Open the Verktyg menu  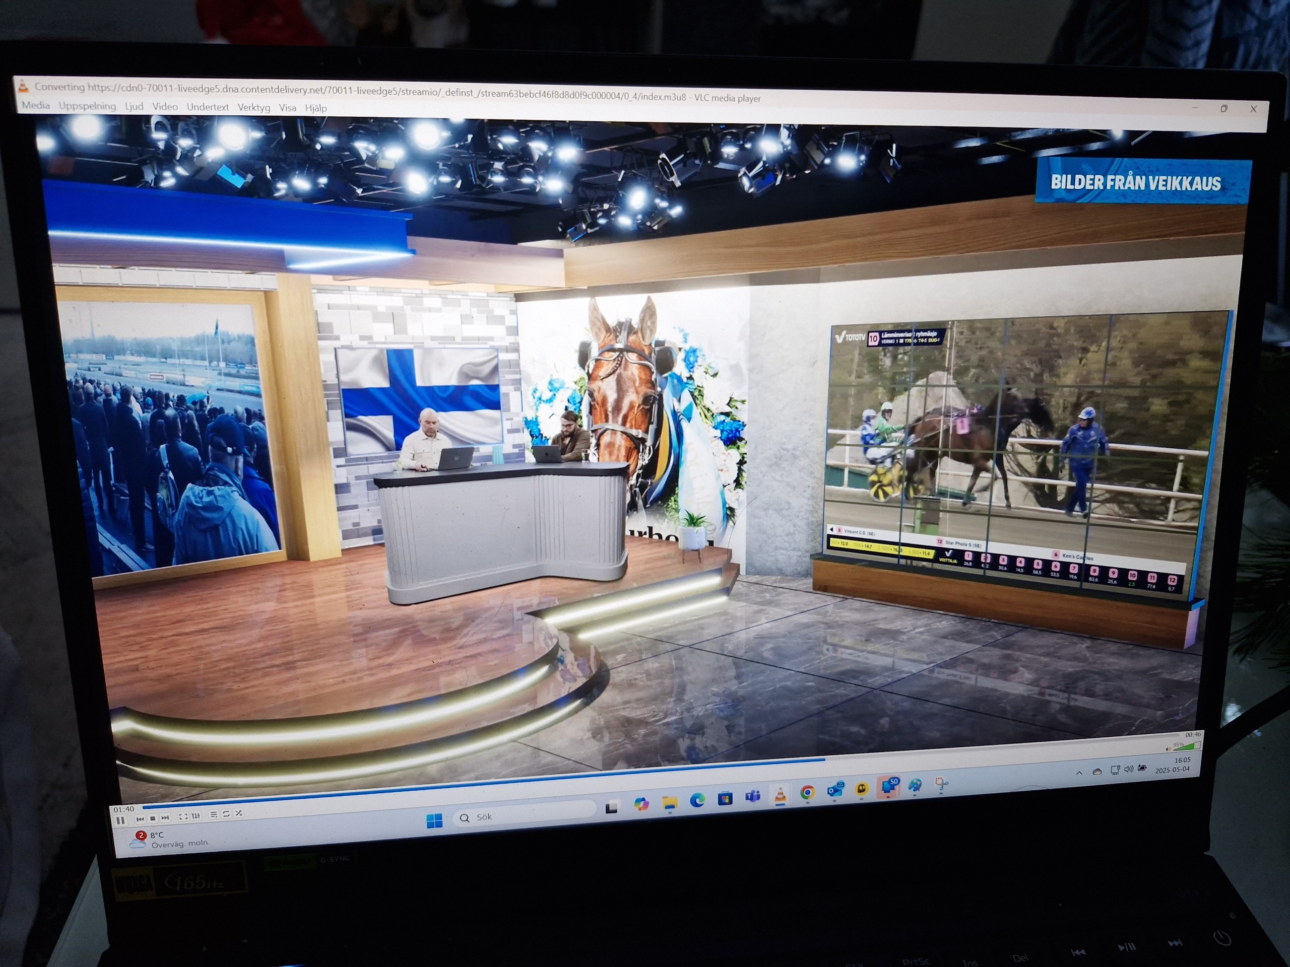point(253,108)
